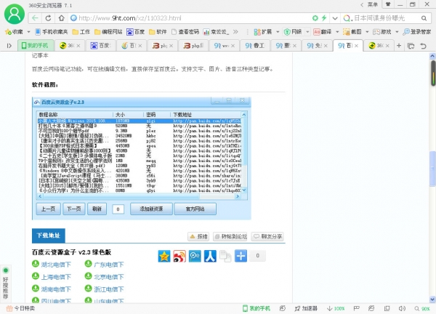Expand the 游戏 dropdown arrow

click(x=397, y=32)
